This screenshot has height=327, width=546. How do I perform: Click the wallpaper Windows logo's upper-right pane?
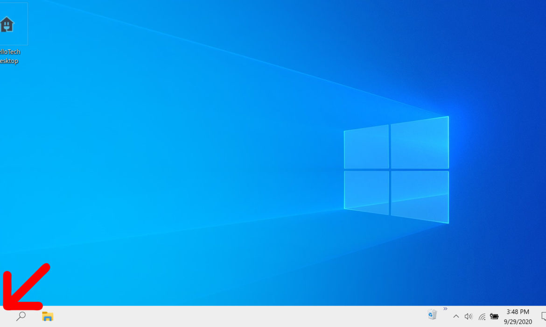point(419,143)
